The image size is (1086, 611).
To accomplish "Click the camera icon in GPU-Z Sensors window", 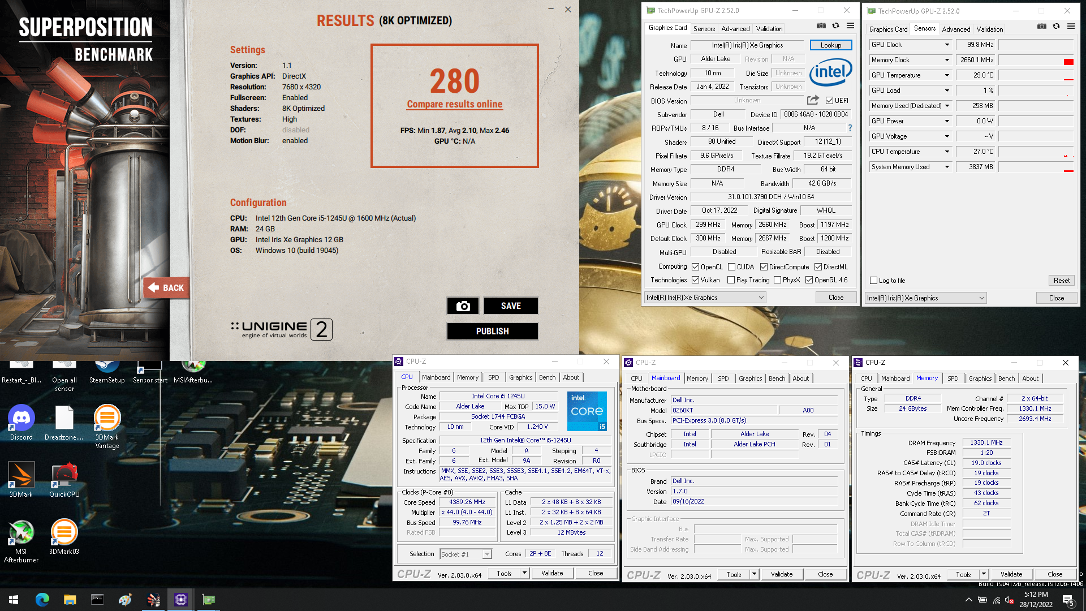I will 1042,27.
